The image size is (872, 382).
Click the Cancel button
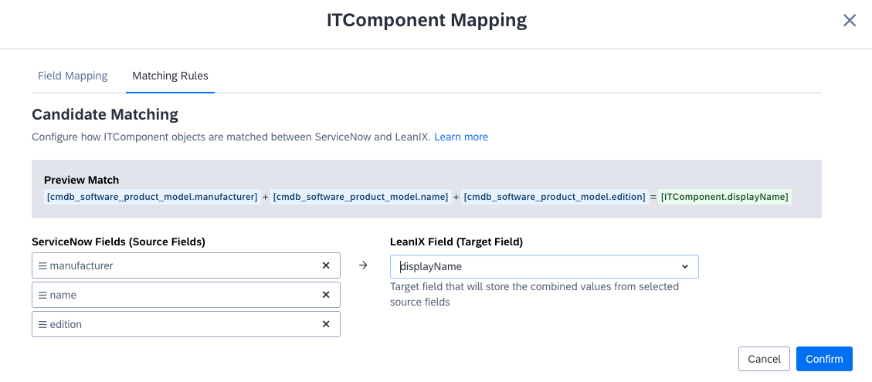(764, 359)
